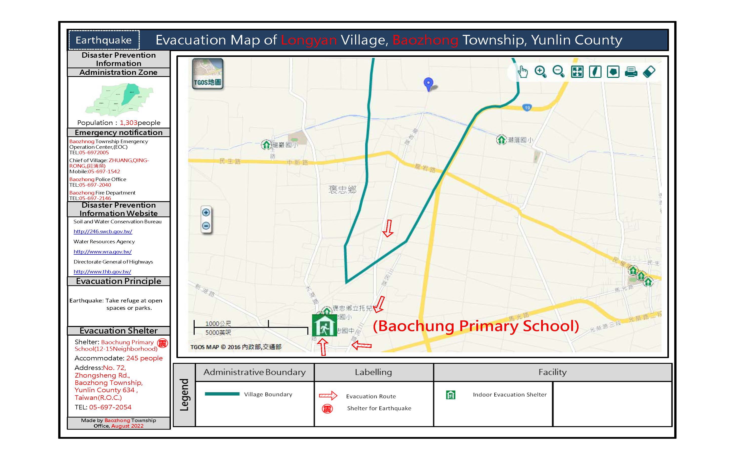Open the http://www.wra.gov.tw/ link
The width and height of the screenshot is (737, 460).
tap(103, 252)
